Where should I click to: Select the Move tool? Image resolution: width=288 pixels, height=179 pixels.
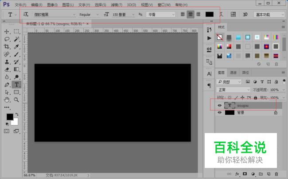pos(7,31)
